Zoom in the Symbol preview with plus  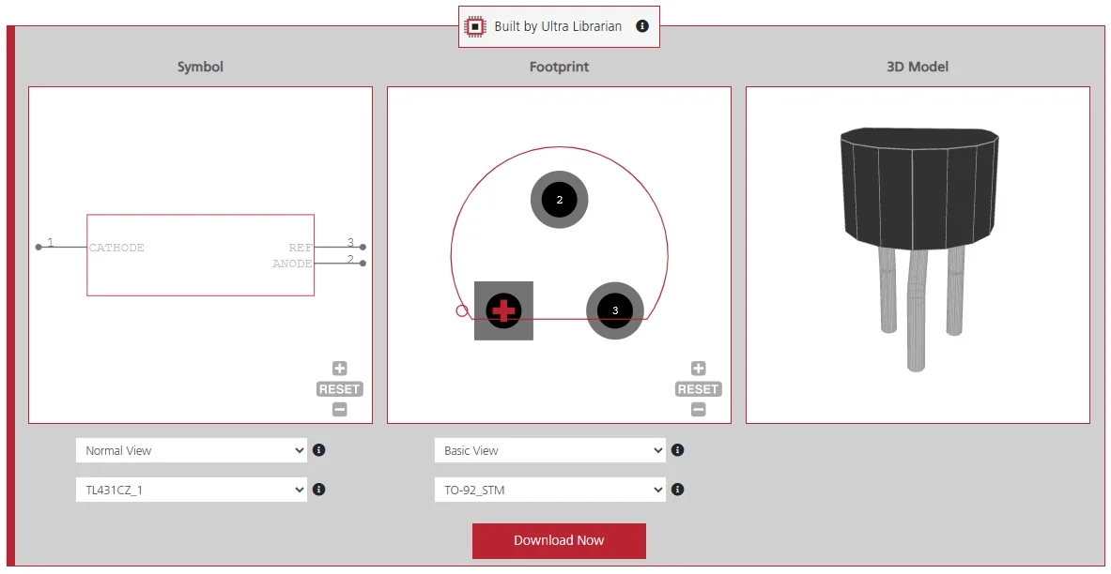[x=339, y=368]
